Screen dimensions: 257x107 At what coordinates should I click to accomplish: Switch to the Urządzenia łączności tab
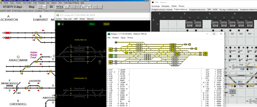coord(197,9)
